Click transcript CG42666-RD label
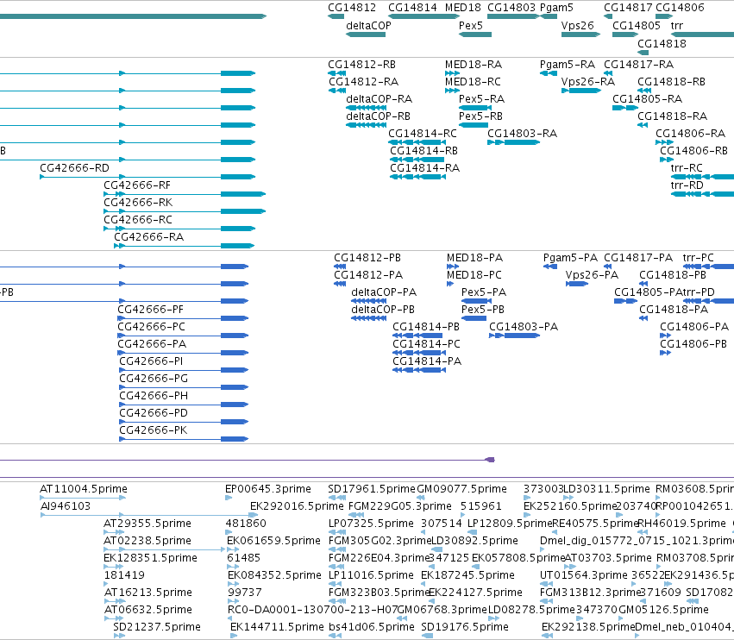Image resolution: width=734 pixels, height=640 pixels. click(x=74, y=168)
